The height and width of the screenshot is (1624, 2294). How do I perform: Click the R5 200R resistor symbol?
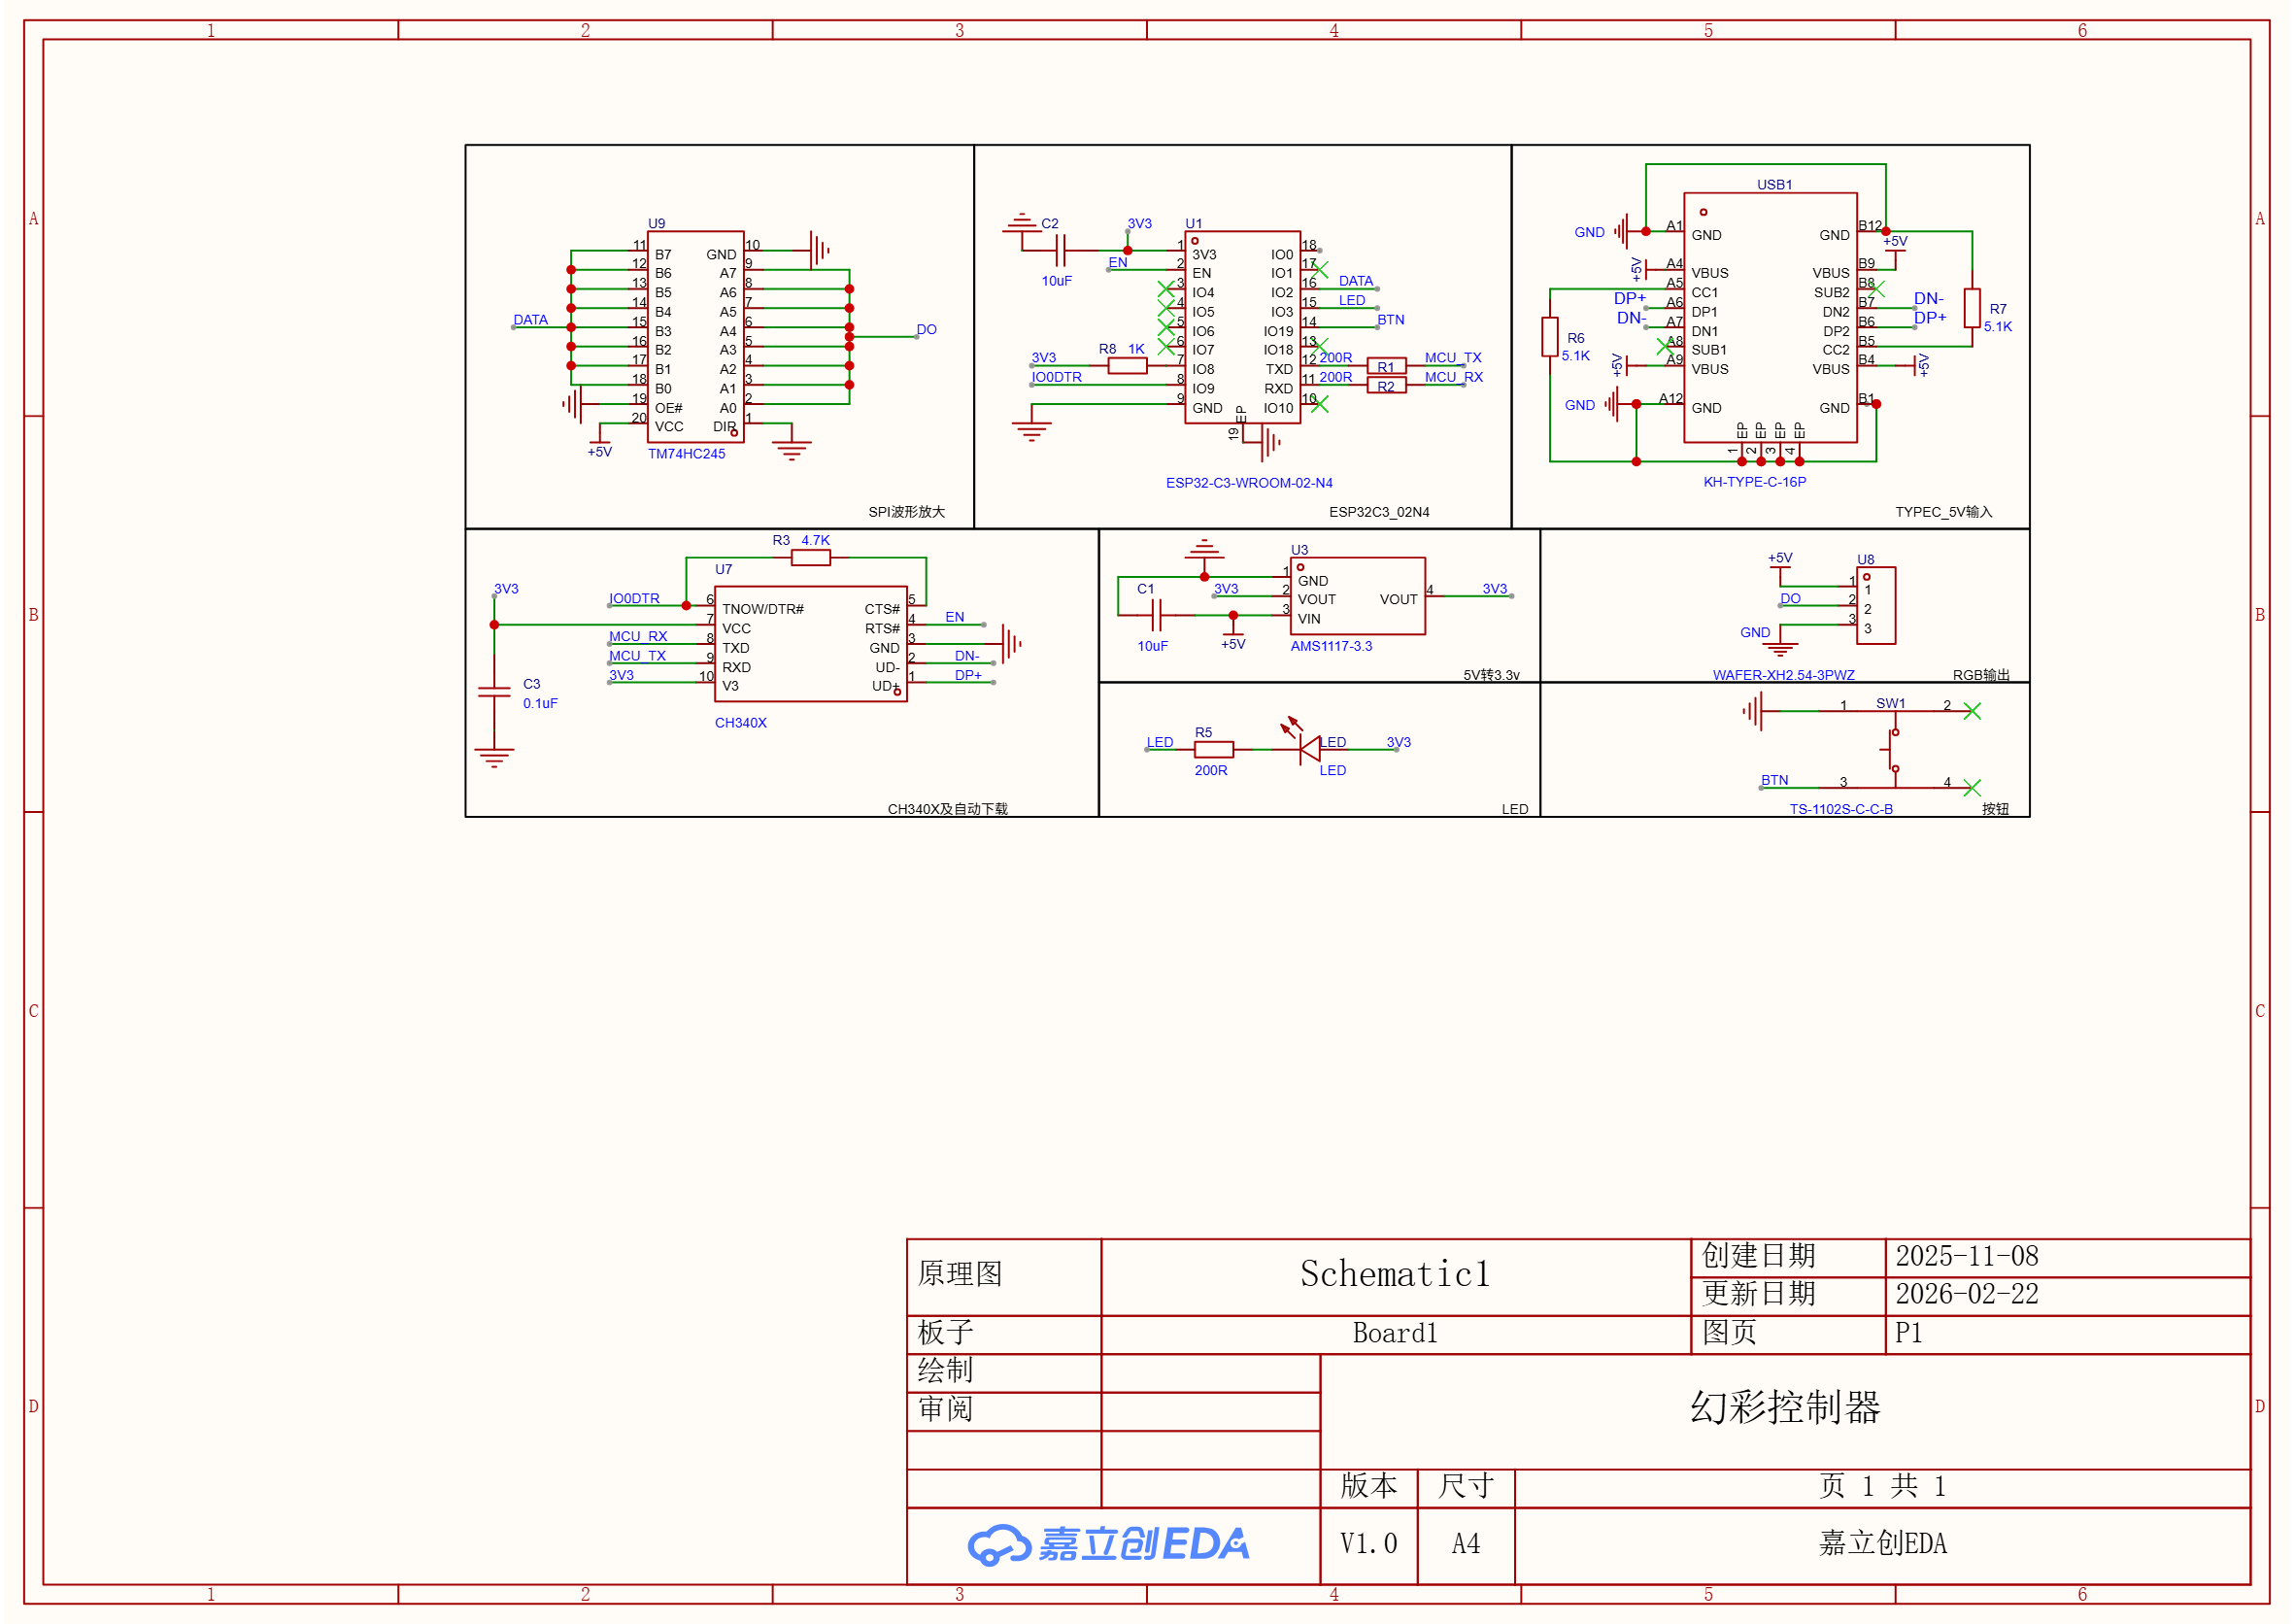tap(1213, 749)
